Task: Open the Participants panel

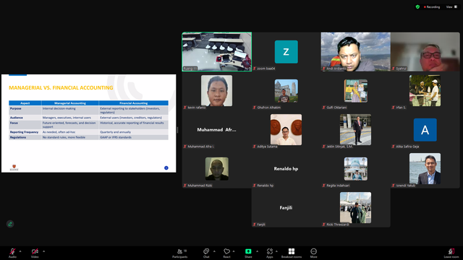Action: (180, 253)
